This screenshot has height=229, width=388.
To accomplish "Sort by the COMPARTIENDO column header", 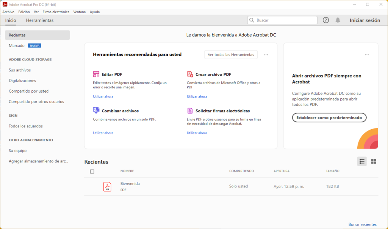I will tap(241, 171).
